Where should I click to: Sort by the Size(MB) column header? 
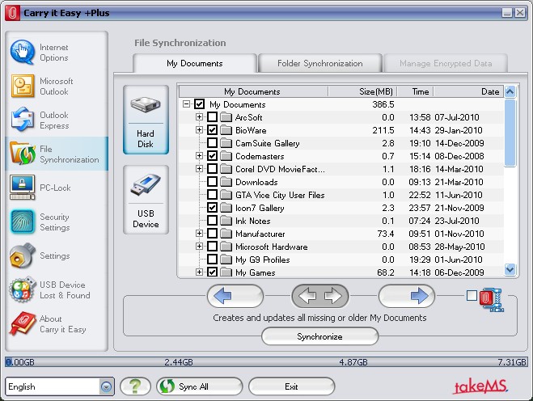pos(362,91)
